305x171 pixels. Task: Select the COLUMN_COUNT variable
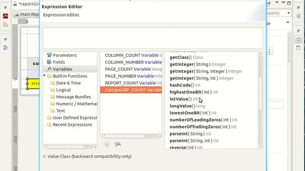click(x=131, y=55)
